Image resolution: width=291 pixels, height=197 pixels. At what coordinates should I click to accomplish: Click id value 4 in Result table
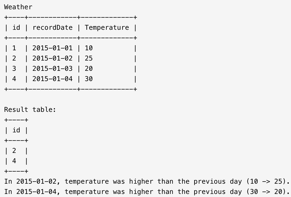click(14, 161)
